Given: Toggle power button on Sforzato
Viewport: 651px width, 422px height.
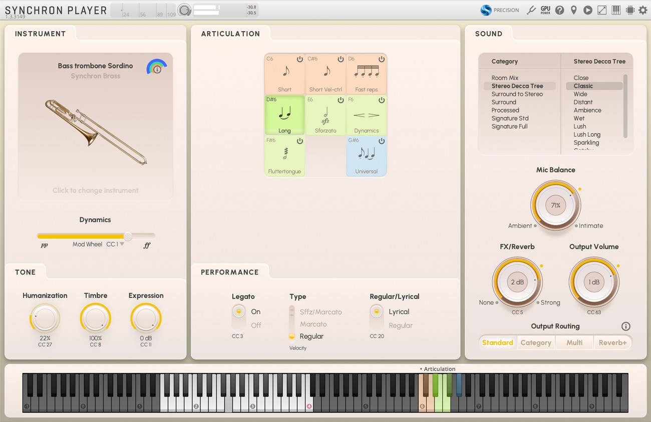Looking at the screenshot, I should pyautogui.click(x=341, y=100).
